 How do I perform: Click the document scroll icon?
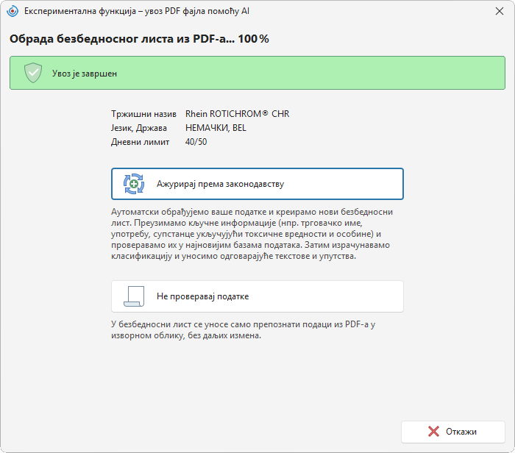pyautogui.click(x=134, y=296)
